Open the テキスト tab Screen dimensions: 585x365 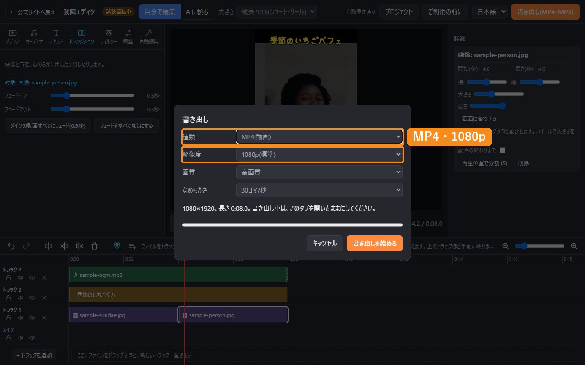point(56,36)
